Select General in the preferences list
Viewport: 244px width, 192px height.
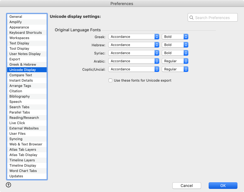(16, 17)
